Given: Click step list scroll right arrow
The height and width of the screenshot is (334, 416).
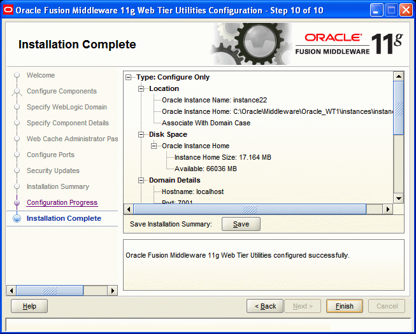Looking at the screenshot, I should (113, 291).
